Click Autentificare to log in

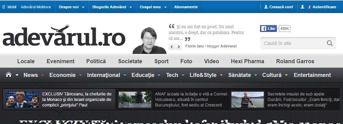(324, 7)
